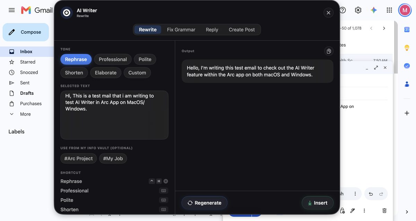Open the Drafts folder
Image resolution: width=416 pixels, height=221 pixels.
tap(27, 93)
